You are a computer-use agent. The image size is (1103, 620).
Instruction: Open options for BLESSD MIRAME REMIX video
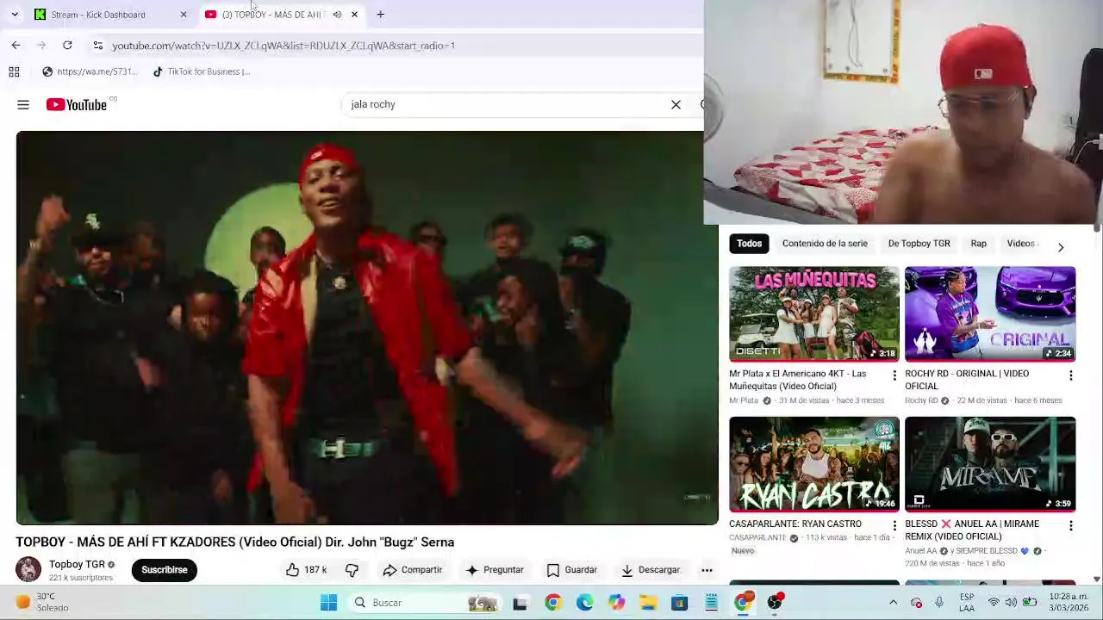[1070, 525]
